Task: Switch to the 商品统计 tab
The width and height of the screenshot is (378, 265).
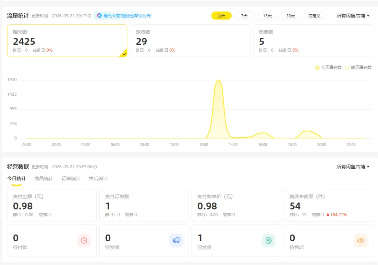Action: [44, 178]
